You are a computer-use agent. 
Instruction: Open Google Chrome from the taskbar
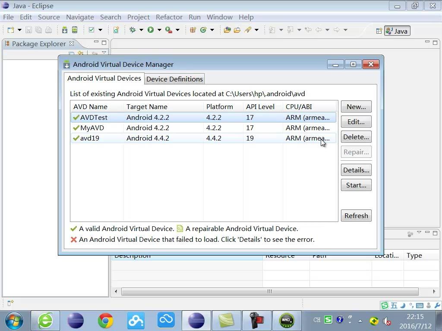point(105,320)
